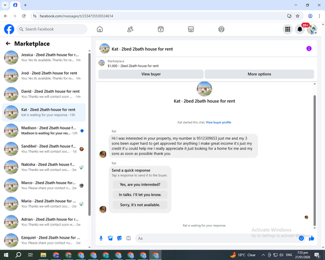
Task: Show hidden system tray icons
Action: pos(263,255)
